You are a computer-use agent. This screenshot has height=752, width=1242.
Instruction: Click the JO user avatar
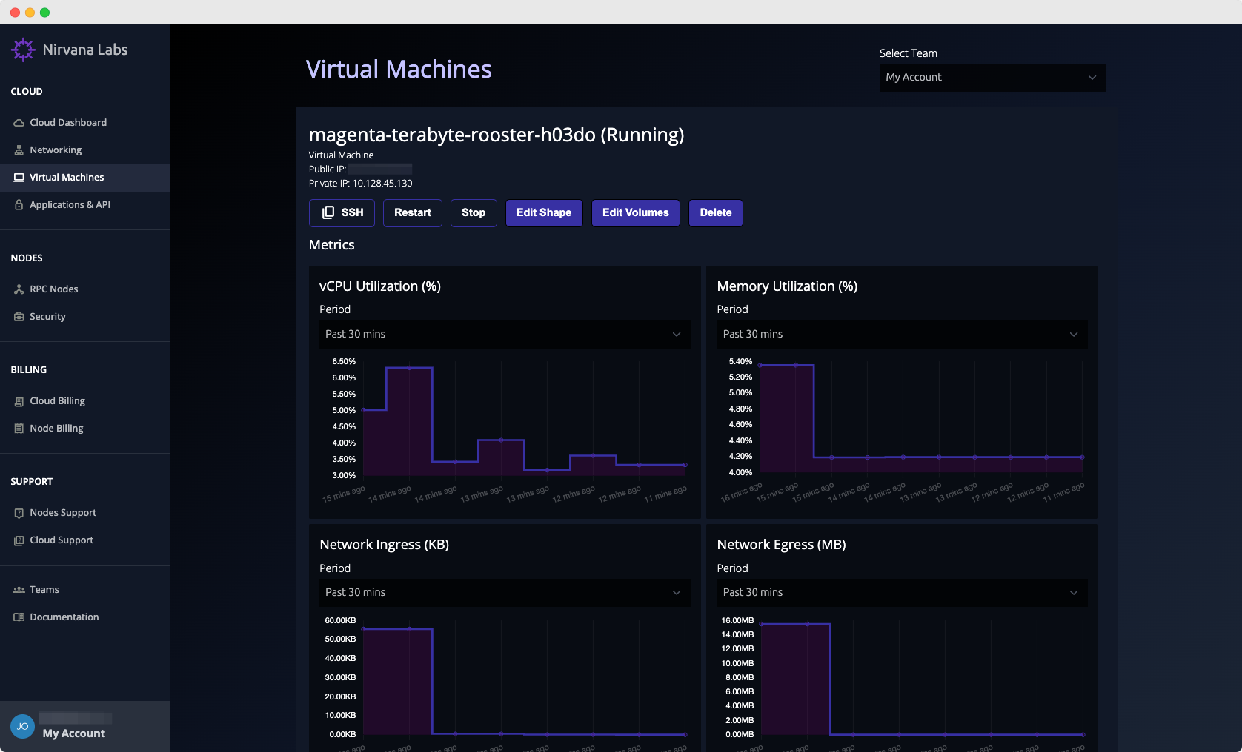pos(22,726)
